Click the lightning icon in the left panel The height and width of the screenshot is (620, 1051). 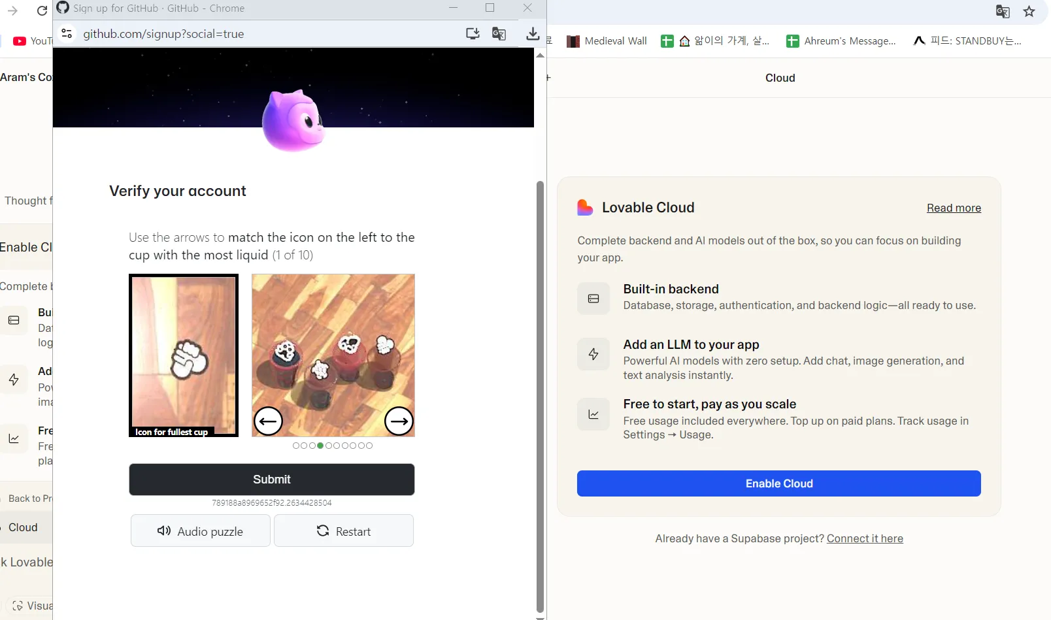(x=14, y=380)
